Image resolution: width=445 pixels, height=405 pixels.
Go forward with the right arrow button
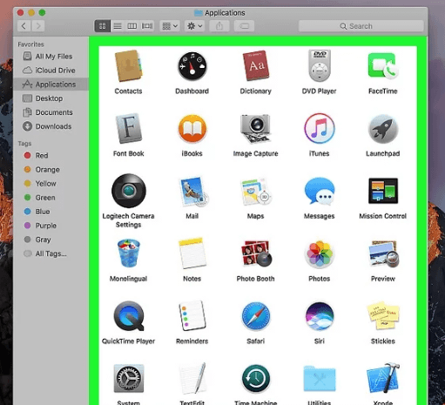coord(38,26)
